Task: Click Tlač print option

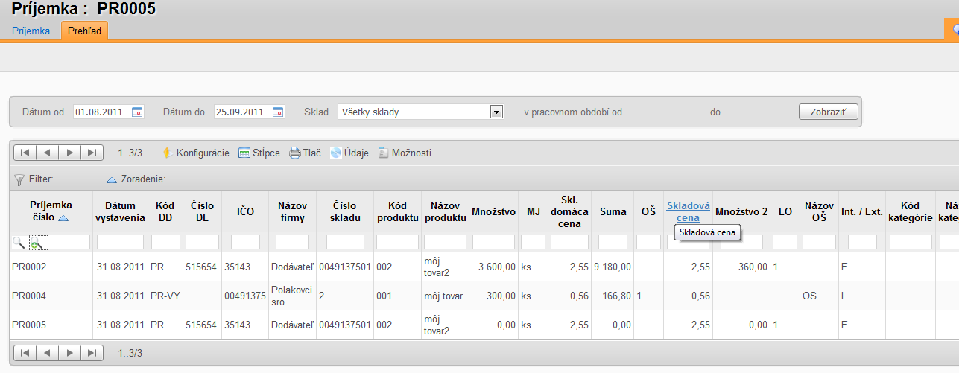Action: click(305, 153)
